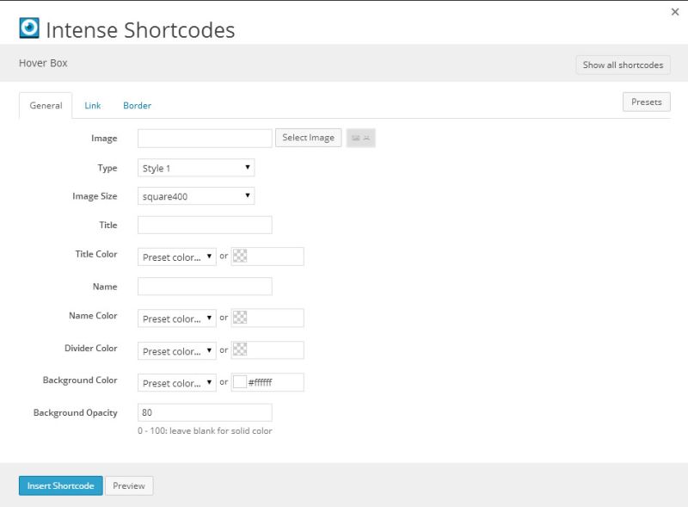Open the Presets button
Screen dimensions: 688x507
click(647, 102)
